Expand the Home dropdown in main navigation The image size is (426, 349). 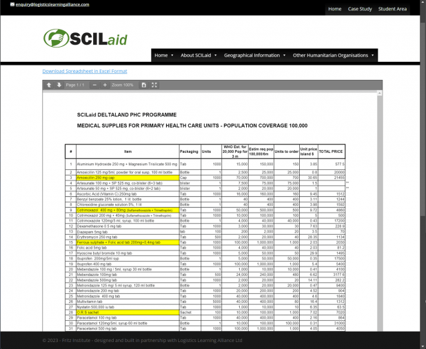164,55
